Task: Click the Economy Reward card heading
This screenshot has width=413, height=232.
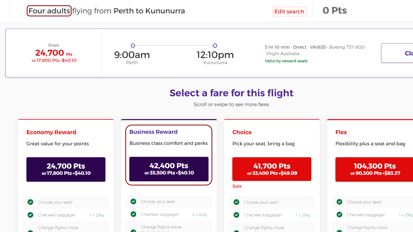Action: pyautogui.click(x=51, y=132)
